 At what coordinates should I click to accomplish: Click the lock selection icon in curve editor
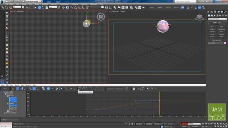click(x=12, y=89)
